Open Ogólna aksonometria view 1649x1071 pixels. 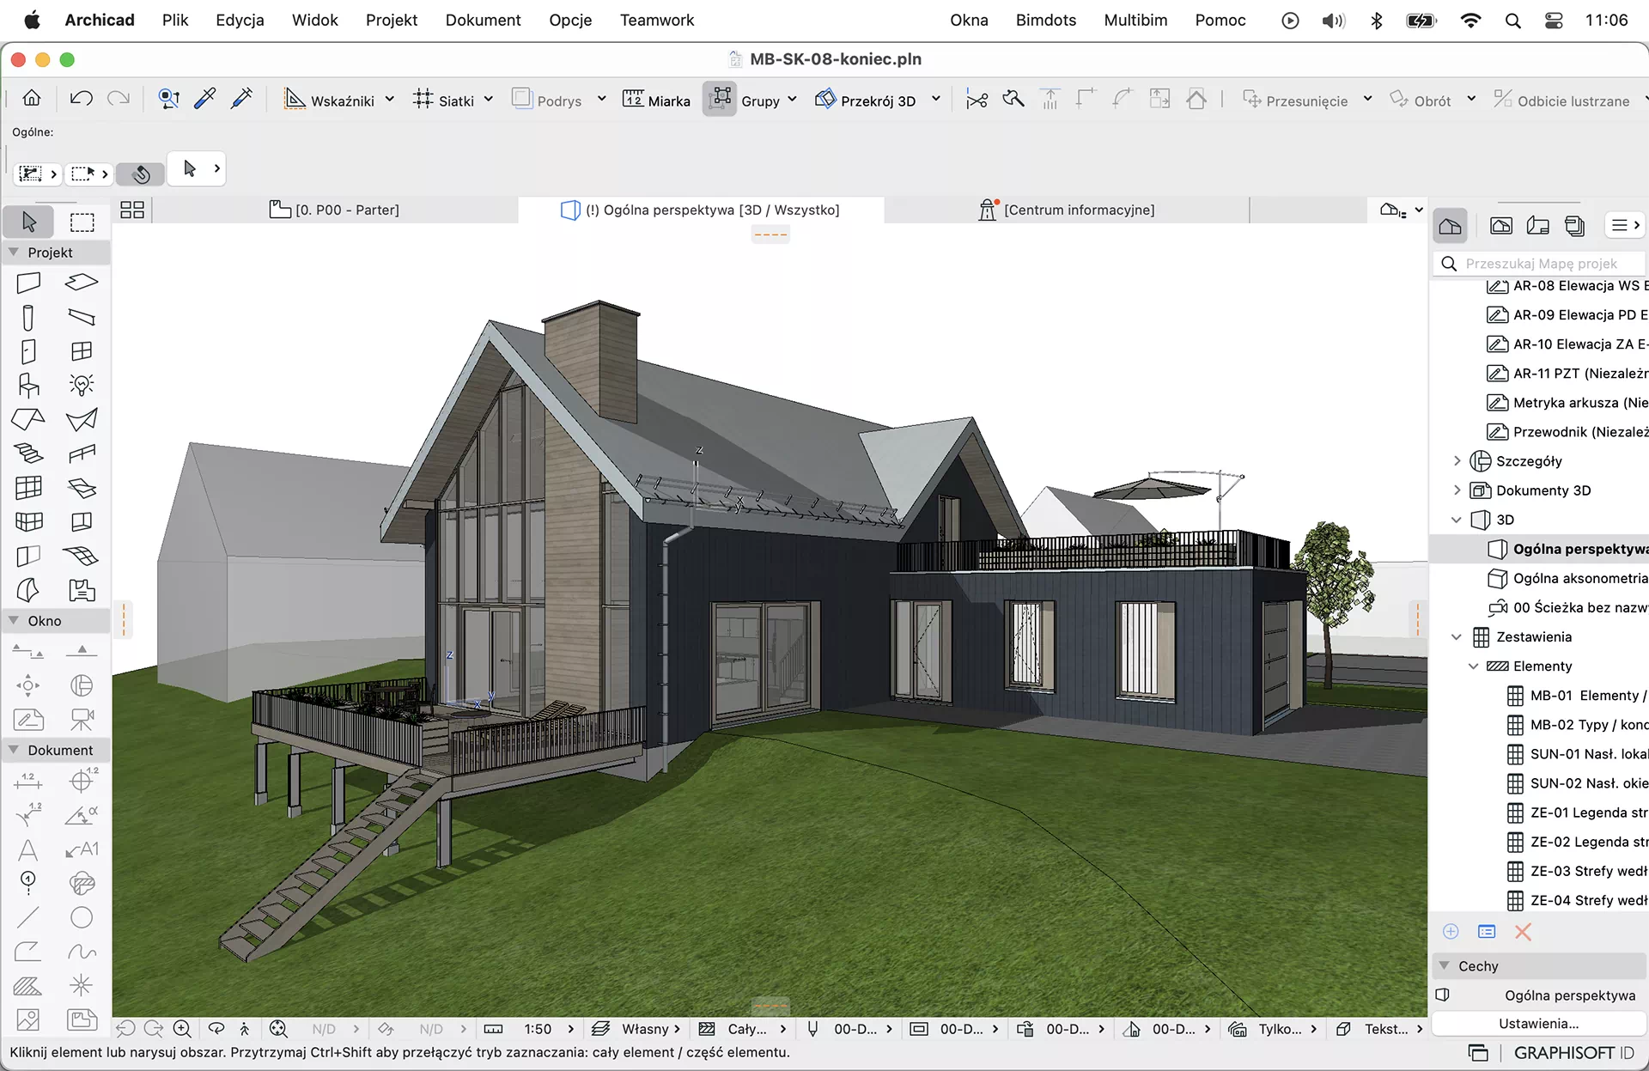point(1579,578)
